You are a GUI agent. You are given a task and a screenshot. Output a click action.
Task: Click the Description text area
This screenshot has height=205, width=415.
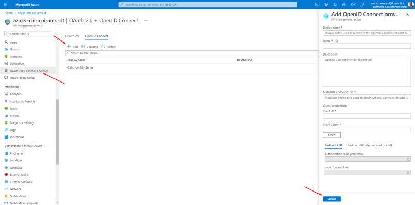tap(367, 72)
